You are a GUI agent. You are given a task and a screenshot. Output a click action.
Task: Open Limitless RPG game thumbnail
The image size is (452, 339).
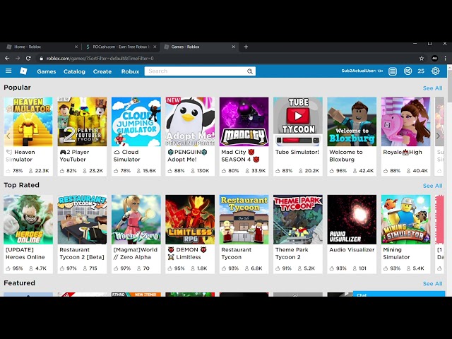pyautogui.click(x=190, y=220)
